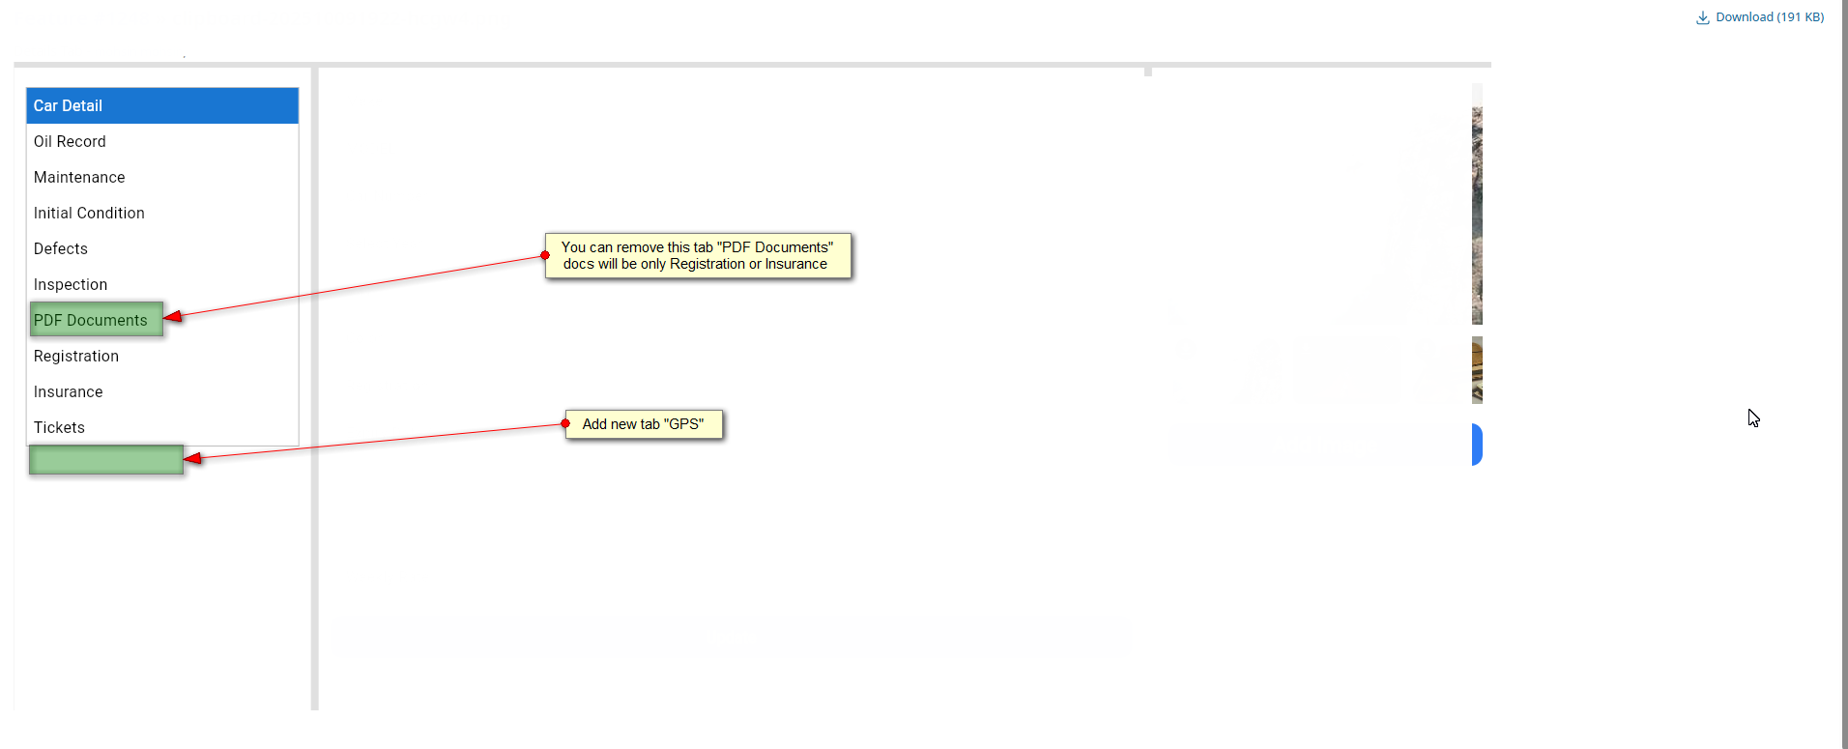Screen dimensions: 1848x749
Task: Go to the Initial Condition tab
Action: point(89,213)
